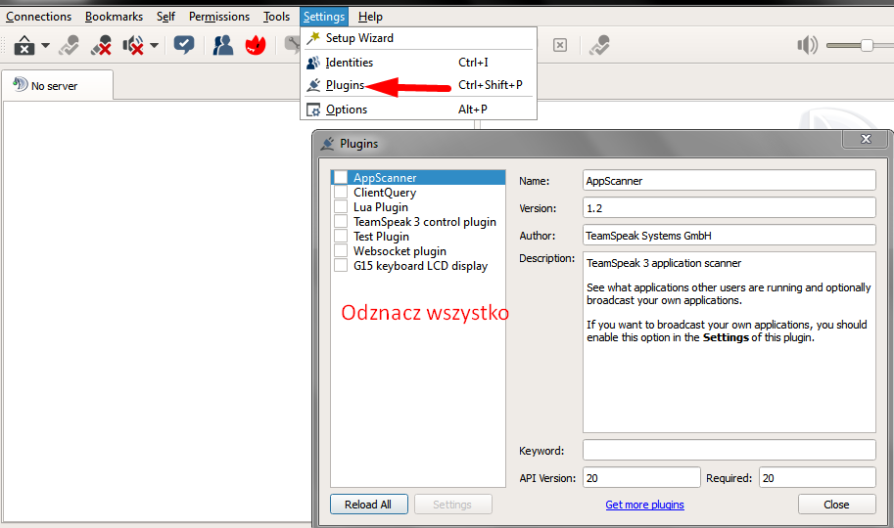This screenshot has width=894, height=528.
Task: Click the grayed connect plug toolbar icon
Action: (69, 45)
